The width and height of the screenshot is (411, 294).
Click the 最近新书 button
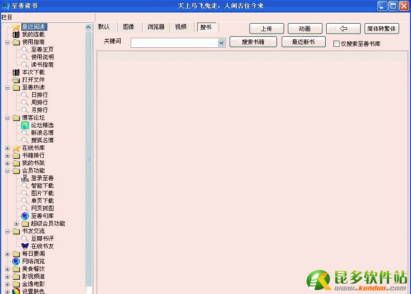(304, 42)
